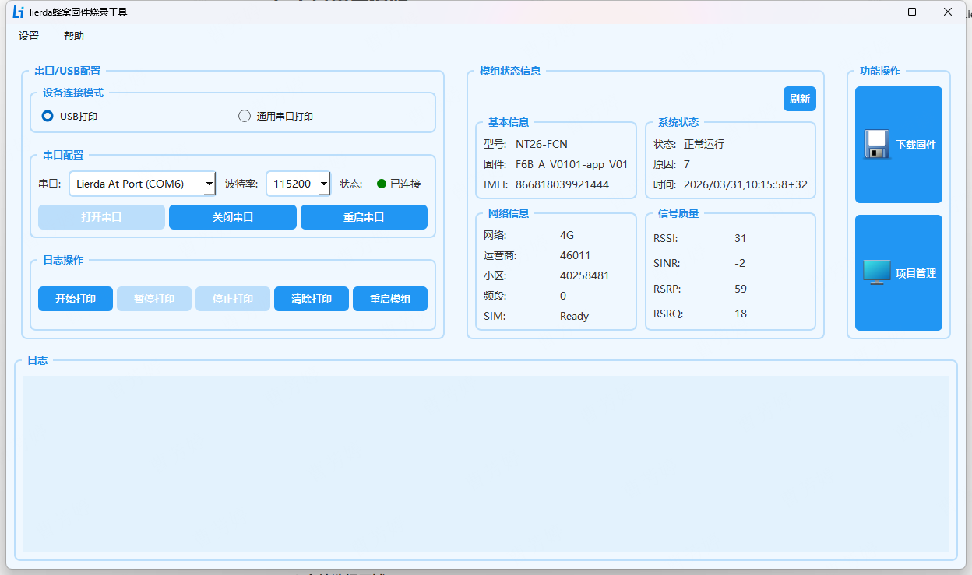Minimize the application window
Viewport: 972px width, 575px height.
coord(876,12)
